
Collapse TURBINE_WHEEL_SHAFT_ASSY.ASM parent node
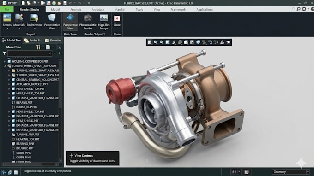[x=5, y=66]
